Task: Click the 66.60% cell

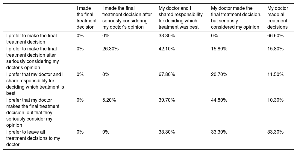Action: 275,36
